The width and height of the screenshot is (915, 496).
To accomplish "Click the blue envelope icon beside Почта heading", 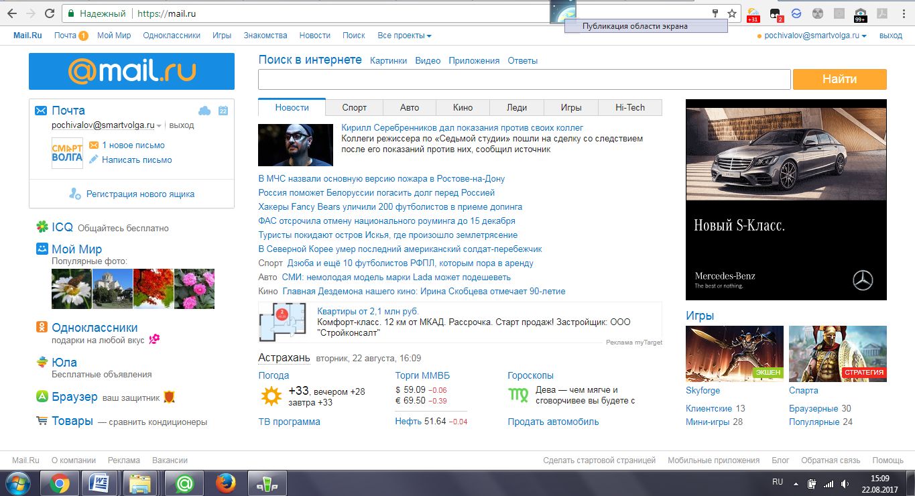I will click(41, 111).
